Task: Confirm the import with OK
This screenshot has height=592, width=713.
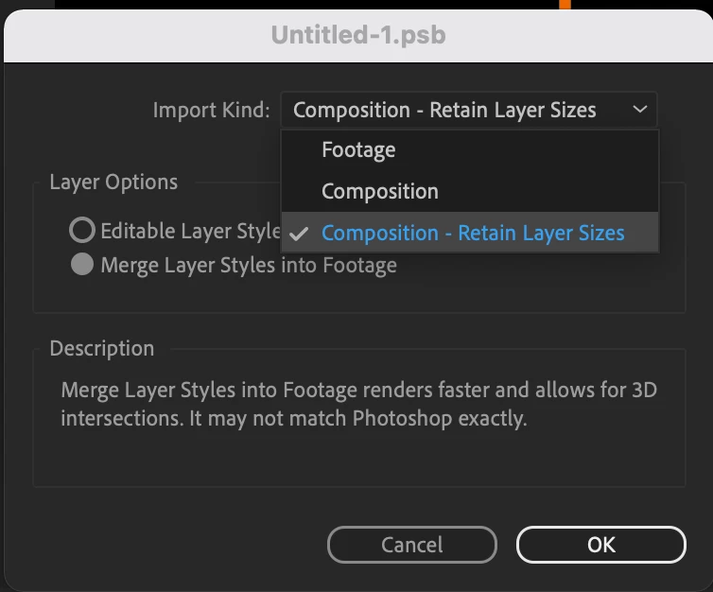Action: coord(600,545)
